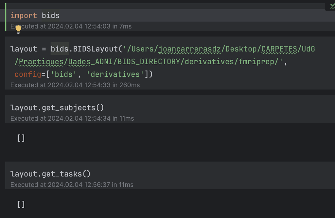The height and width of the screenshot is (218, 335).
Task: Click the empty list output under get_subjects
Action: tap(21, 138)
